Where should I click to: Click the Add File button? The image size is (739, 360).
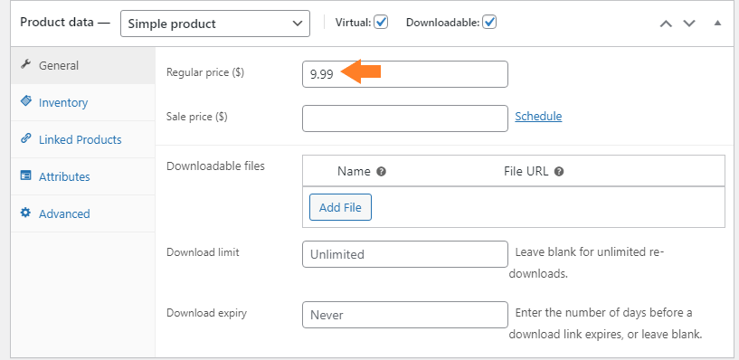point(340,207)
